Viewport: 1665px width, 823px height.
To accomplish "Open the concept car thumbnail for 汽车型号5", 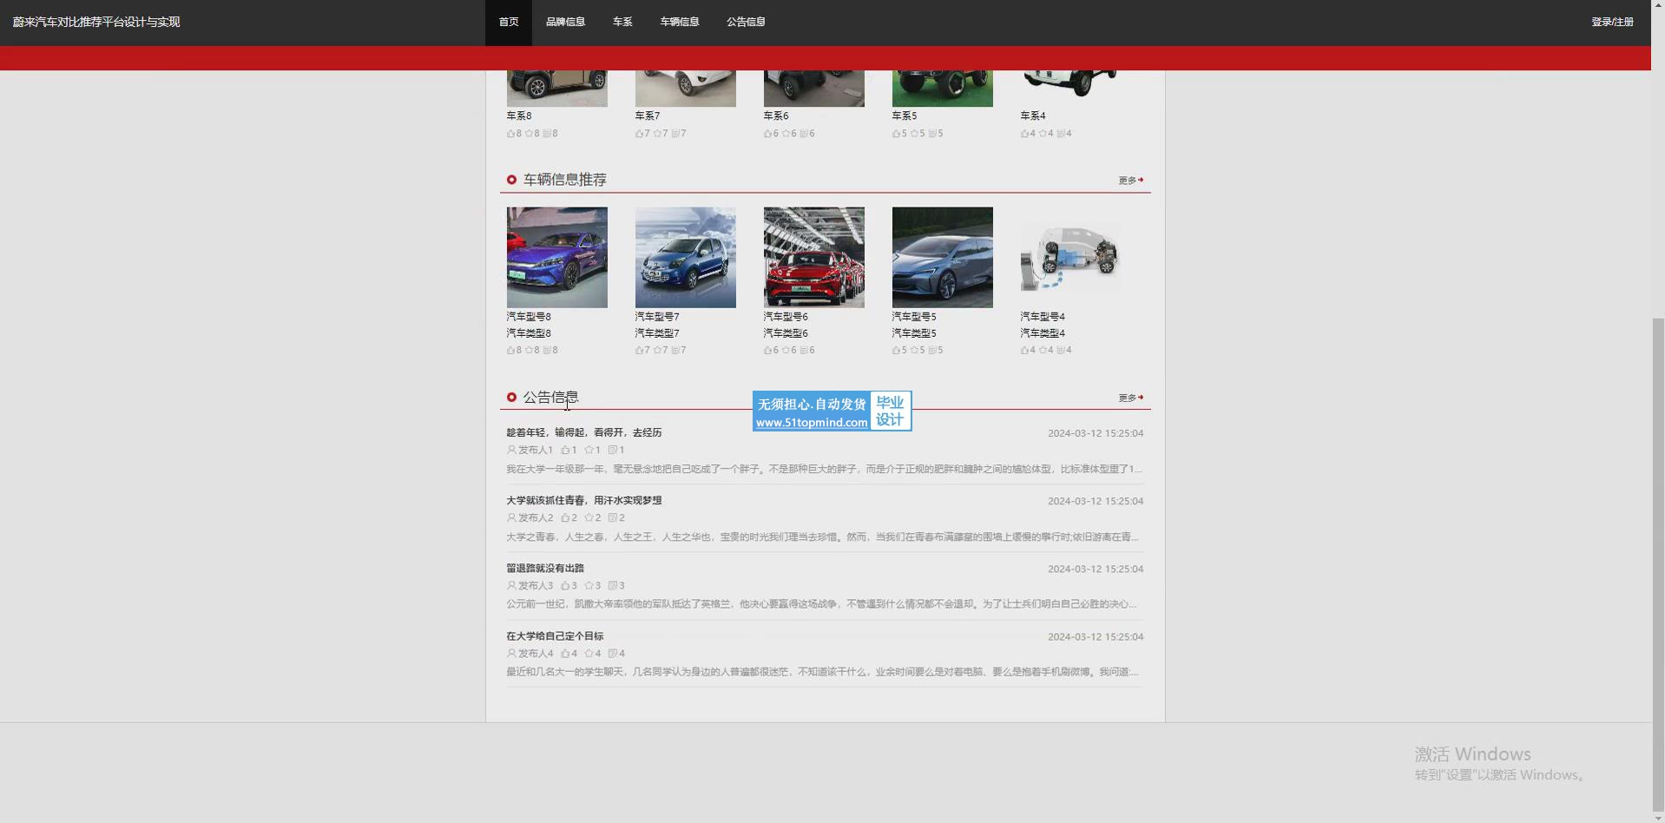I will point(943,257).
